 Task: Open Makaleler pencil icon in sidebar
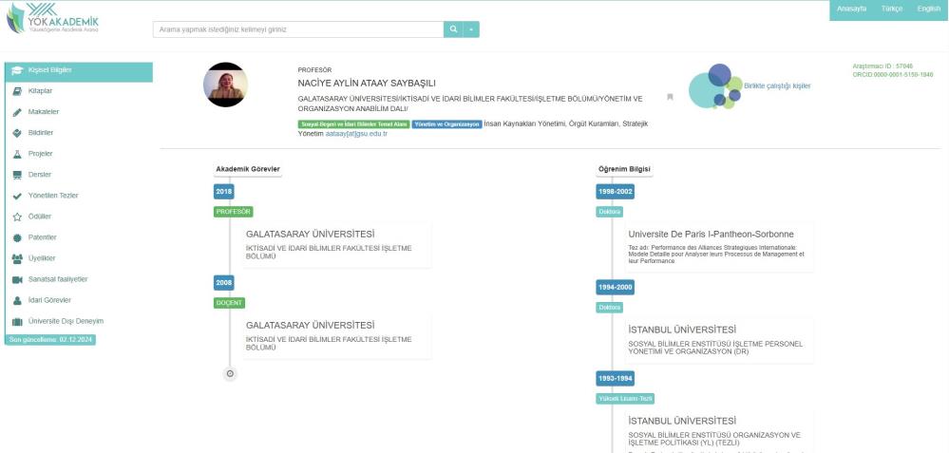tap(17, 112)
